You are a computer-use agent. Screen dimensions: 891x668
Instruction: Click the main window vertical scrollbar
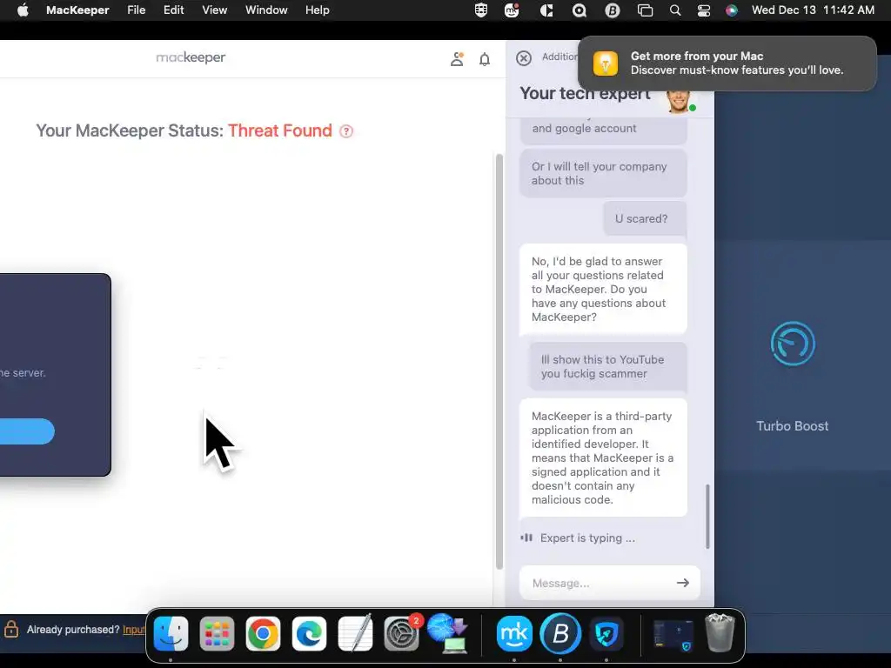tap(499, 361)
